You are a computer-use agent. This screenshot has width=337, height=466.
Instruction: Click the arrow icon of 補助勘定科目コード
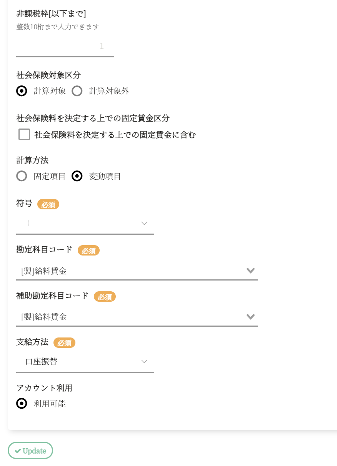(x=250, y=317)
